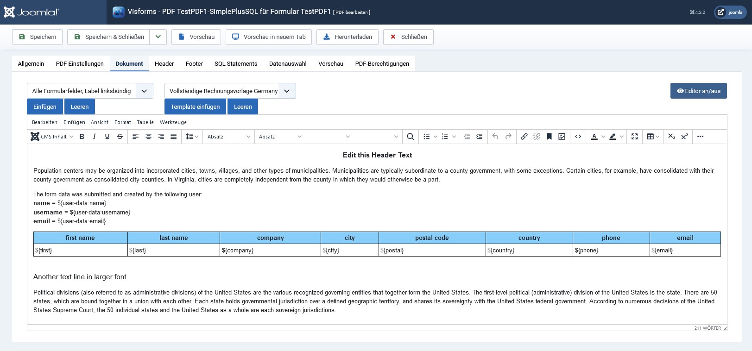752x351 pixels.
Task: Toggle bold formatting in editor toolbar
Action: pyautogui.click(x=82, y=137)
